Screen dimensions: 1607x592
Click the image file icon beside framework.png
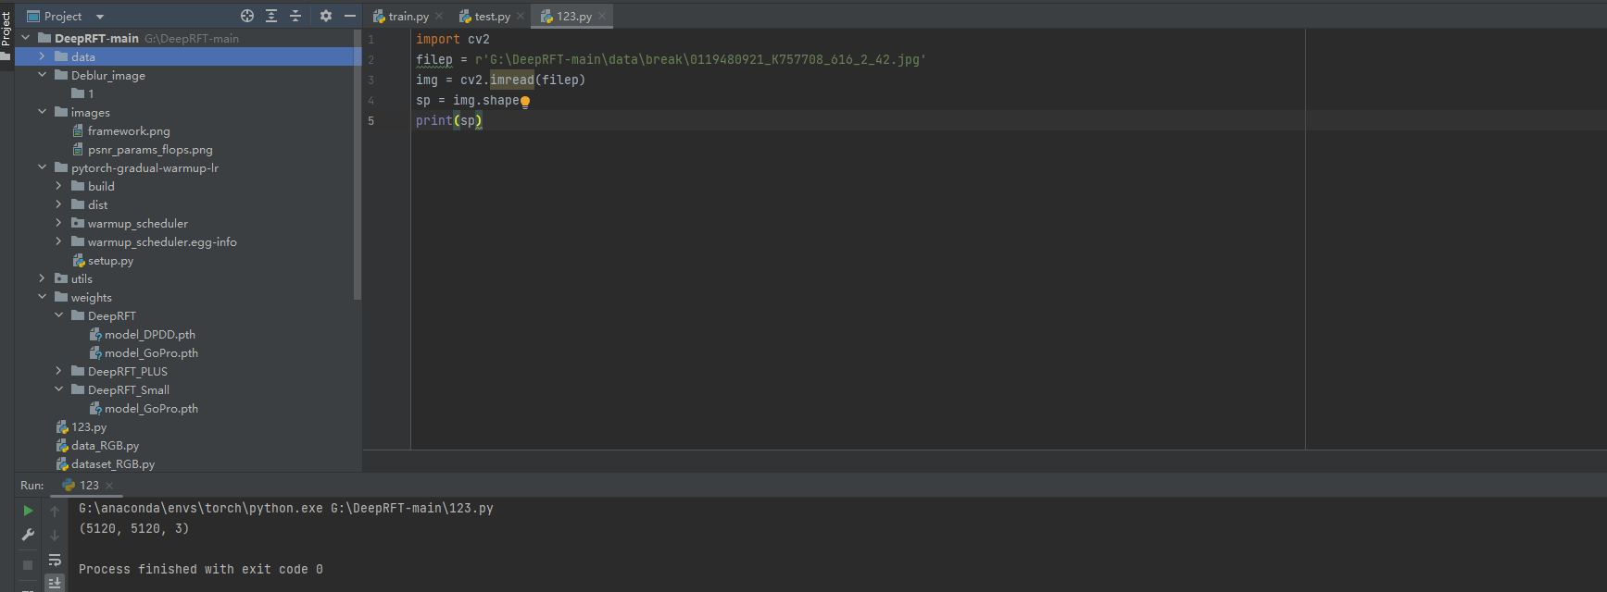[79, 131]
